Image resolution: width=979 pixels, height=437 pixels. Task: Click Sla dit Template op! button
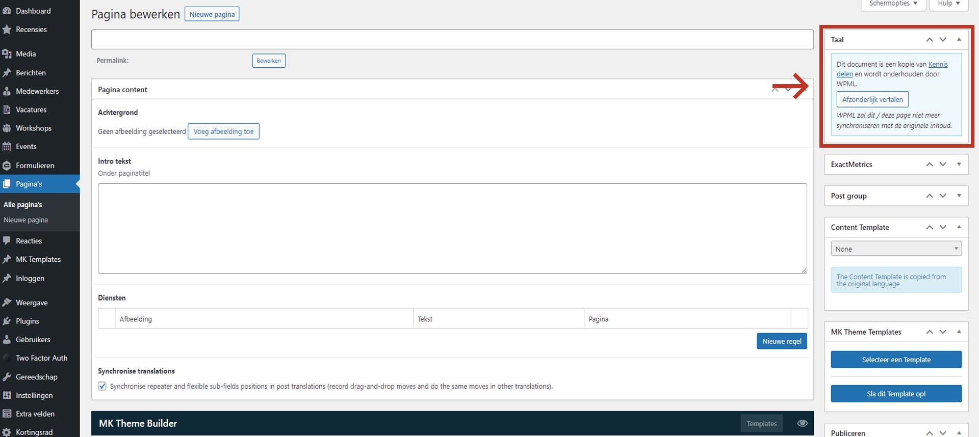tap(896, 394)
